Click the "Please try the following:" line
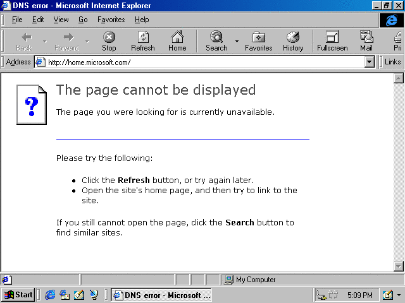This screenshot has width=405, height=303. point(104,158)
